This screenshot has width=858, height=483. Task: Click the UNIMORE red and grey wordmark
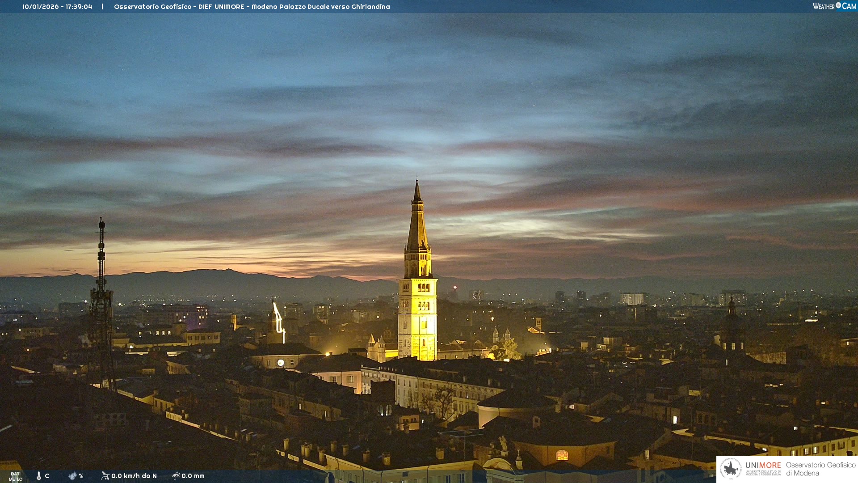pyautogui.click(x=763, y=466)
